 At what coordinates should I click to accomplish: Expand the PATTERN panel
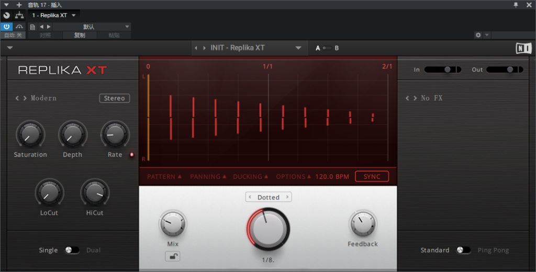pyautogui.click(x=164, y=177)
